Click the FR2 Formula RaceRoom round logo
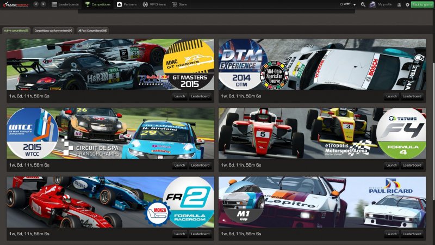Screen dimensions: 435x245 [189, 202]
